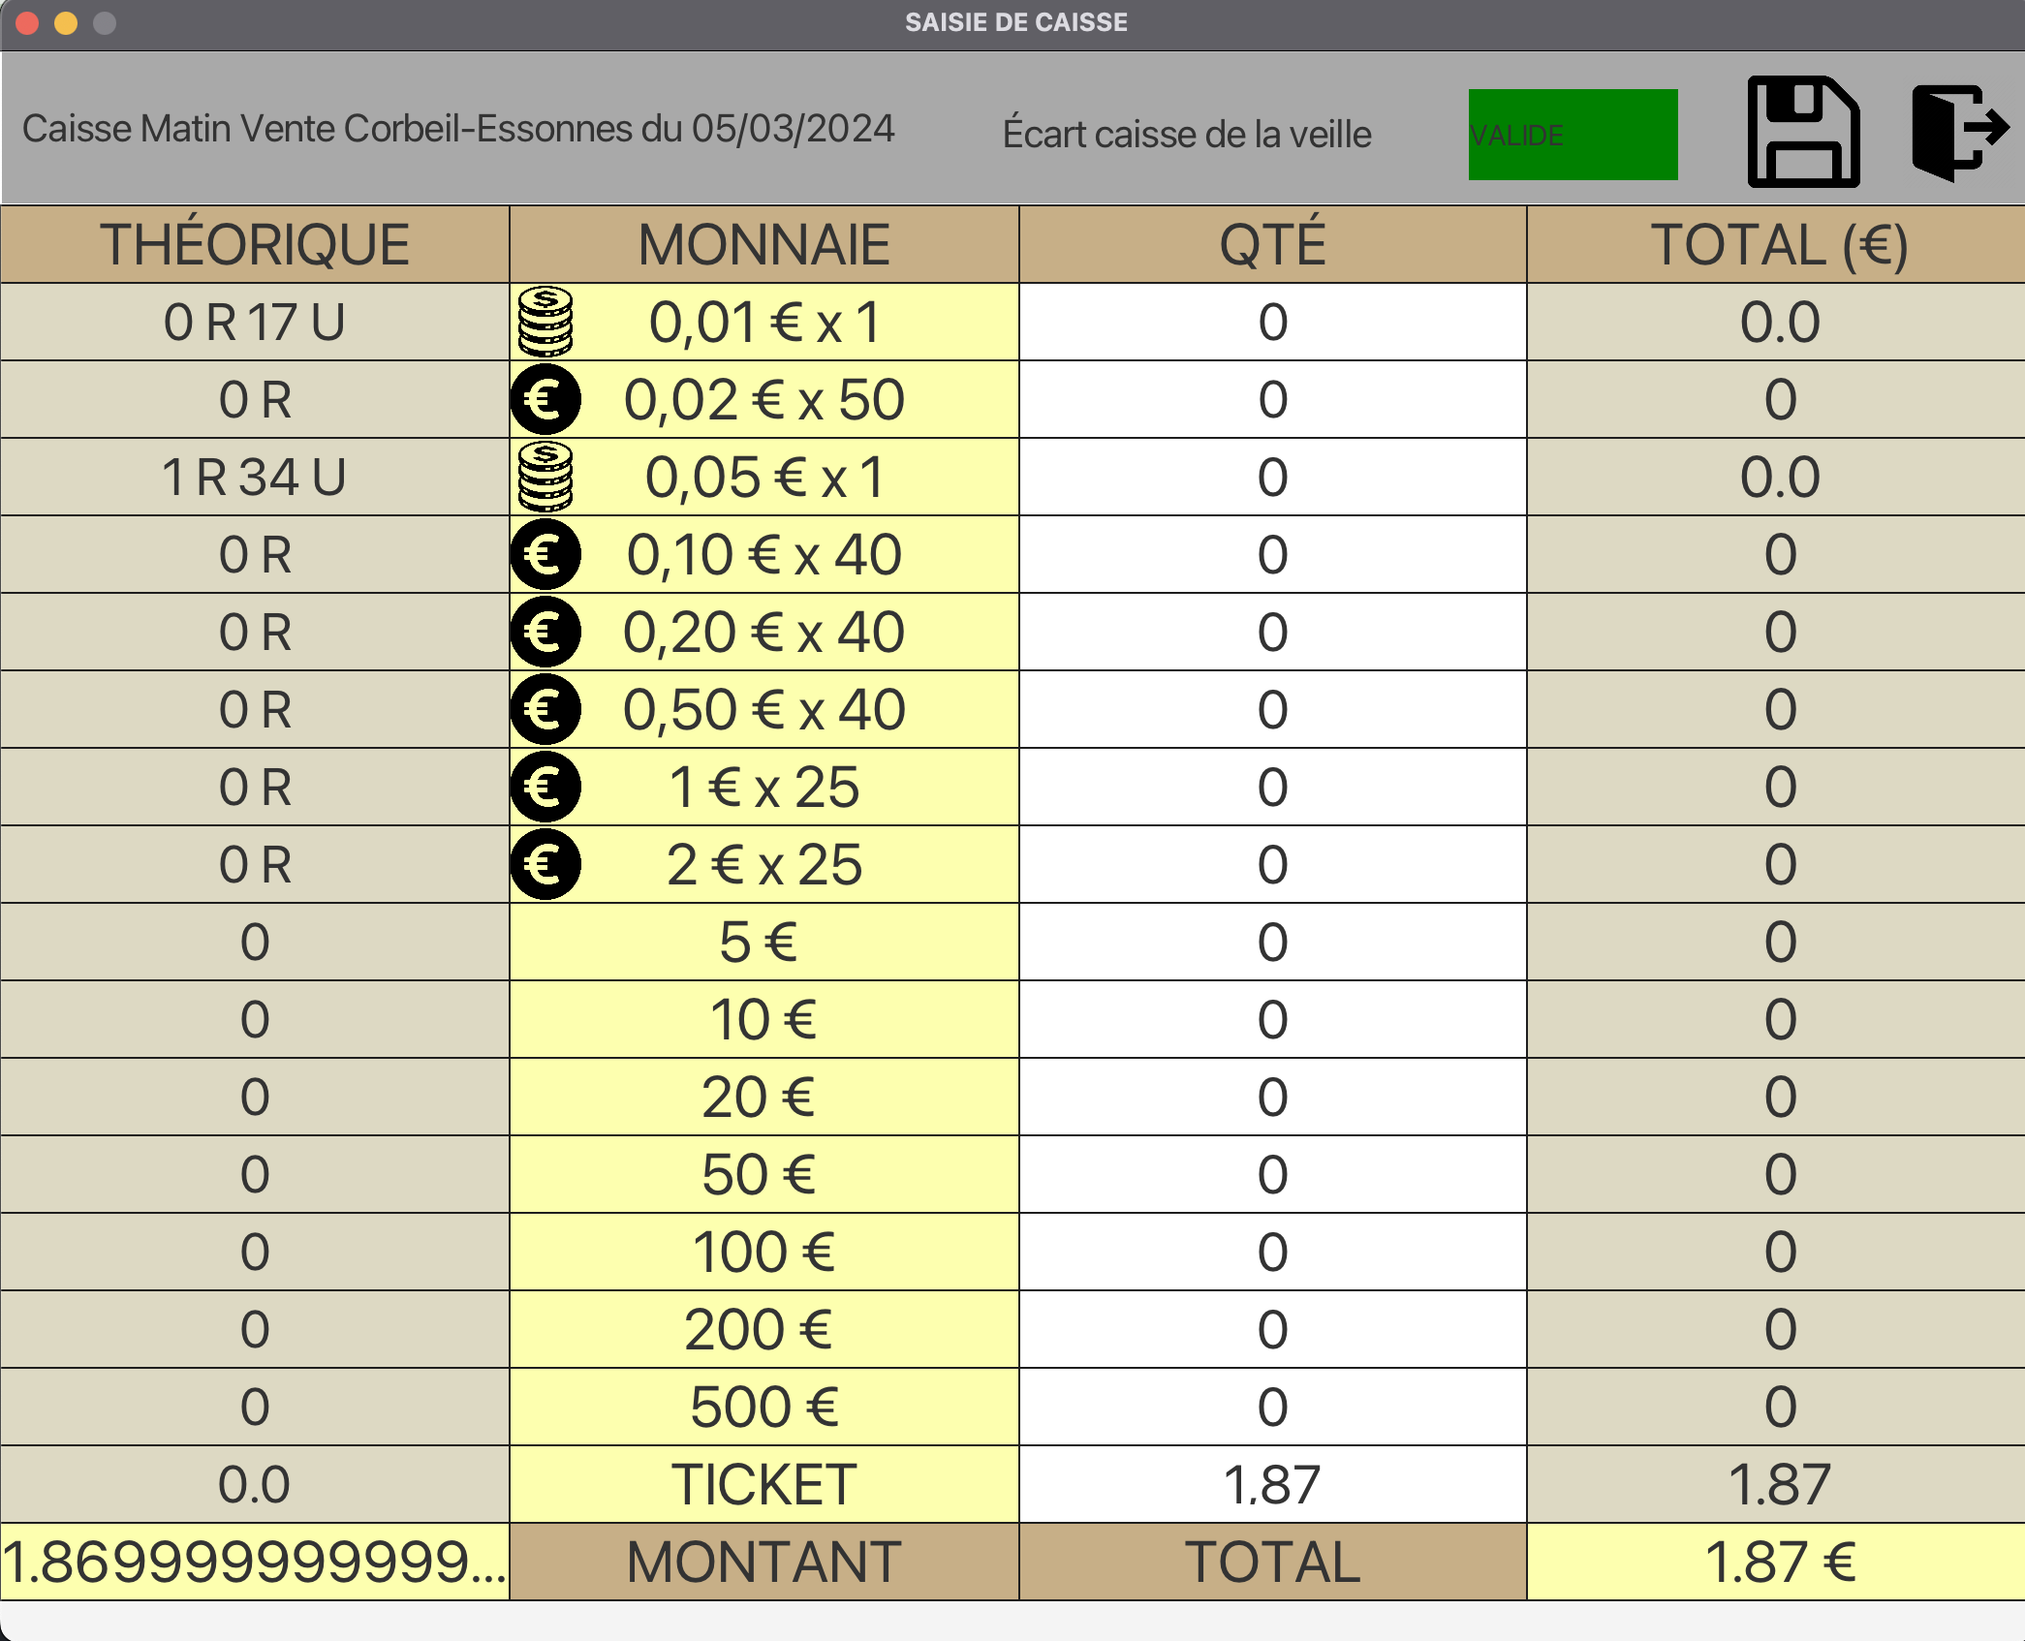Select the euro coin icon beside 0,50 €
This screenshot has width=2025, height=1641.
545,709
